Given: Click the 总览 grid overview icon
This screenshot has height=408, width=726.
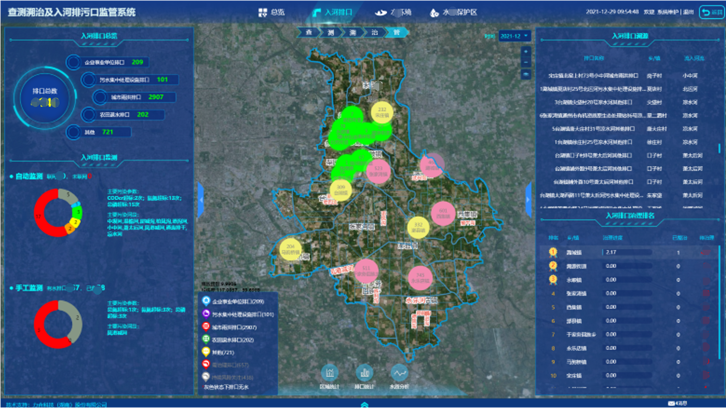Looking at the screenshot, I should pyautogui.click(x=263, y=12).
